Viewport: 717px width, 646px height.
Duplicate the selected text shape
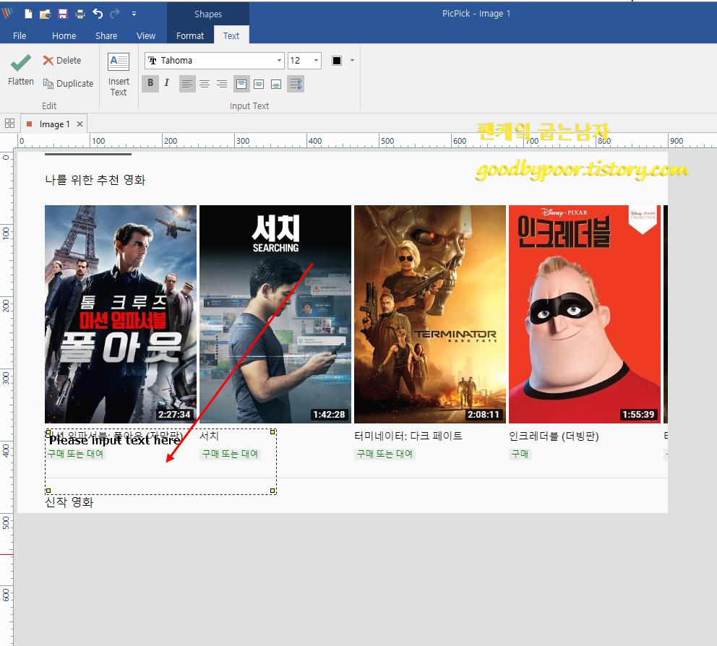[68, 83]
